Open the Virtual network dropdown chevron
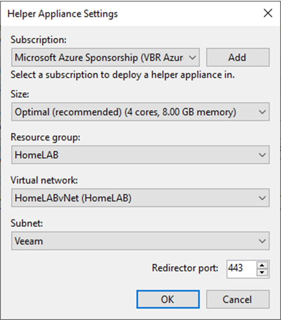The image size is (281, 320). tap(262, 198)
